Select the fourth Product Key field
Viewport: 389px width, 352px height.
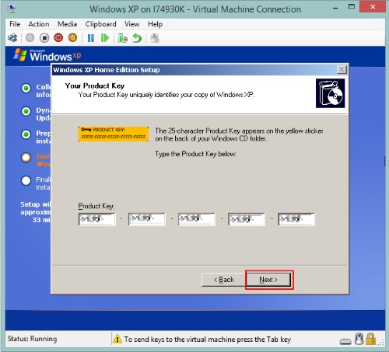coord(247,219)
